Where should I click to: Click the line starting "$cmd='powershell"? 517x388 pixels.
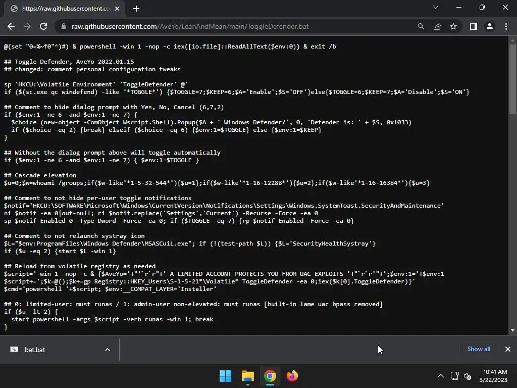tap(110, 289)
